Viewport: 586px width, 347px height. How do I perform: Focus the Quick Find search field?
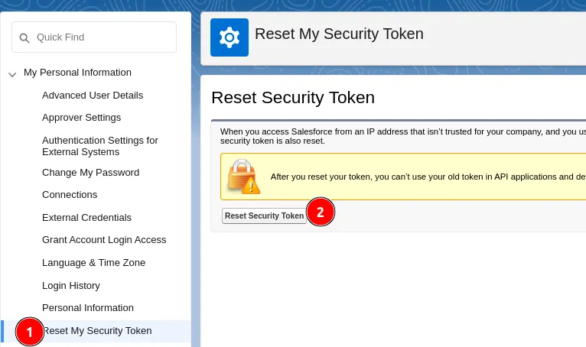point(94,37)
